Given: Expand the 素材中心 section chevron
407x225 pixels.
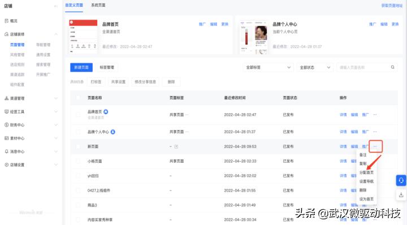Looking at the screenshot, I should coord(56,139).
